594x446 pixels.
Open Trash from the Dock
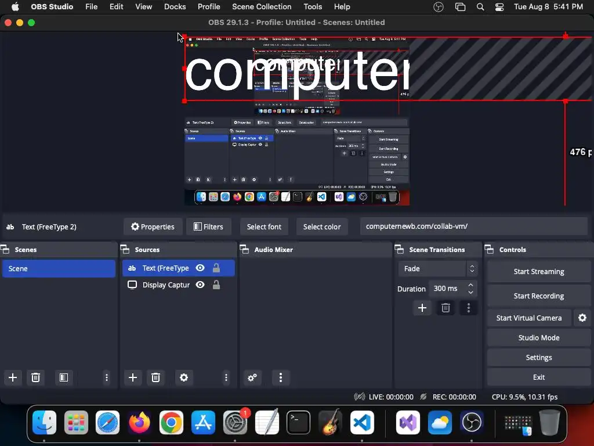(x=549, y=422)
